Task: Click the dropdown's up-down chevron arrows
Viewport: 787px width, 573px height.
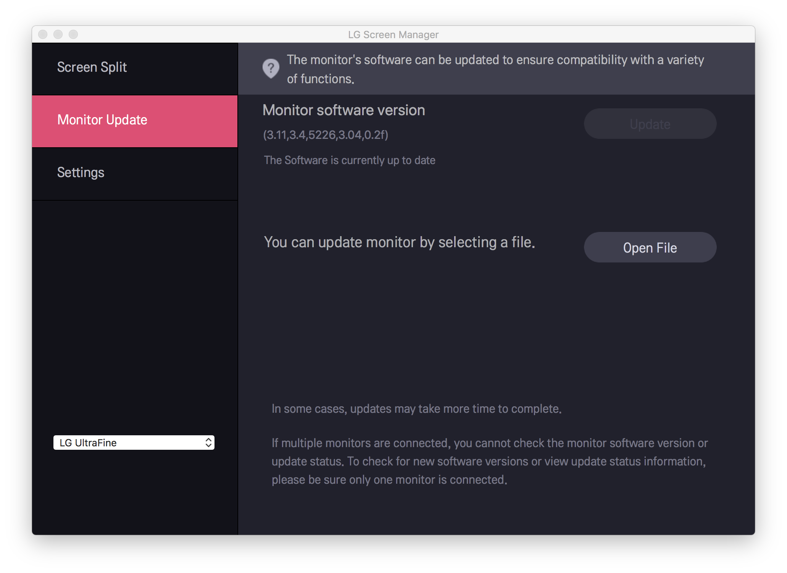Action: (x=208, y=443)
